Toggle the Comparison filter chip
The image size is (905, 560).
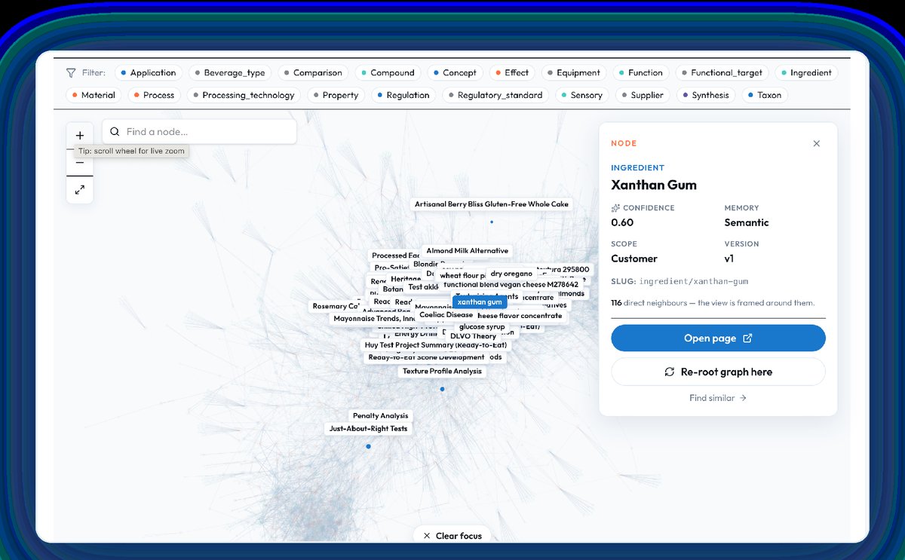coord(313,73)
